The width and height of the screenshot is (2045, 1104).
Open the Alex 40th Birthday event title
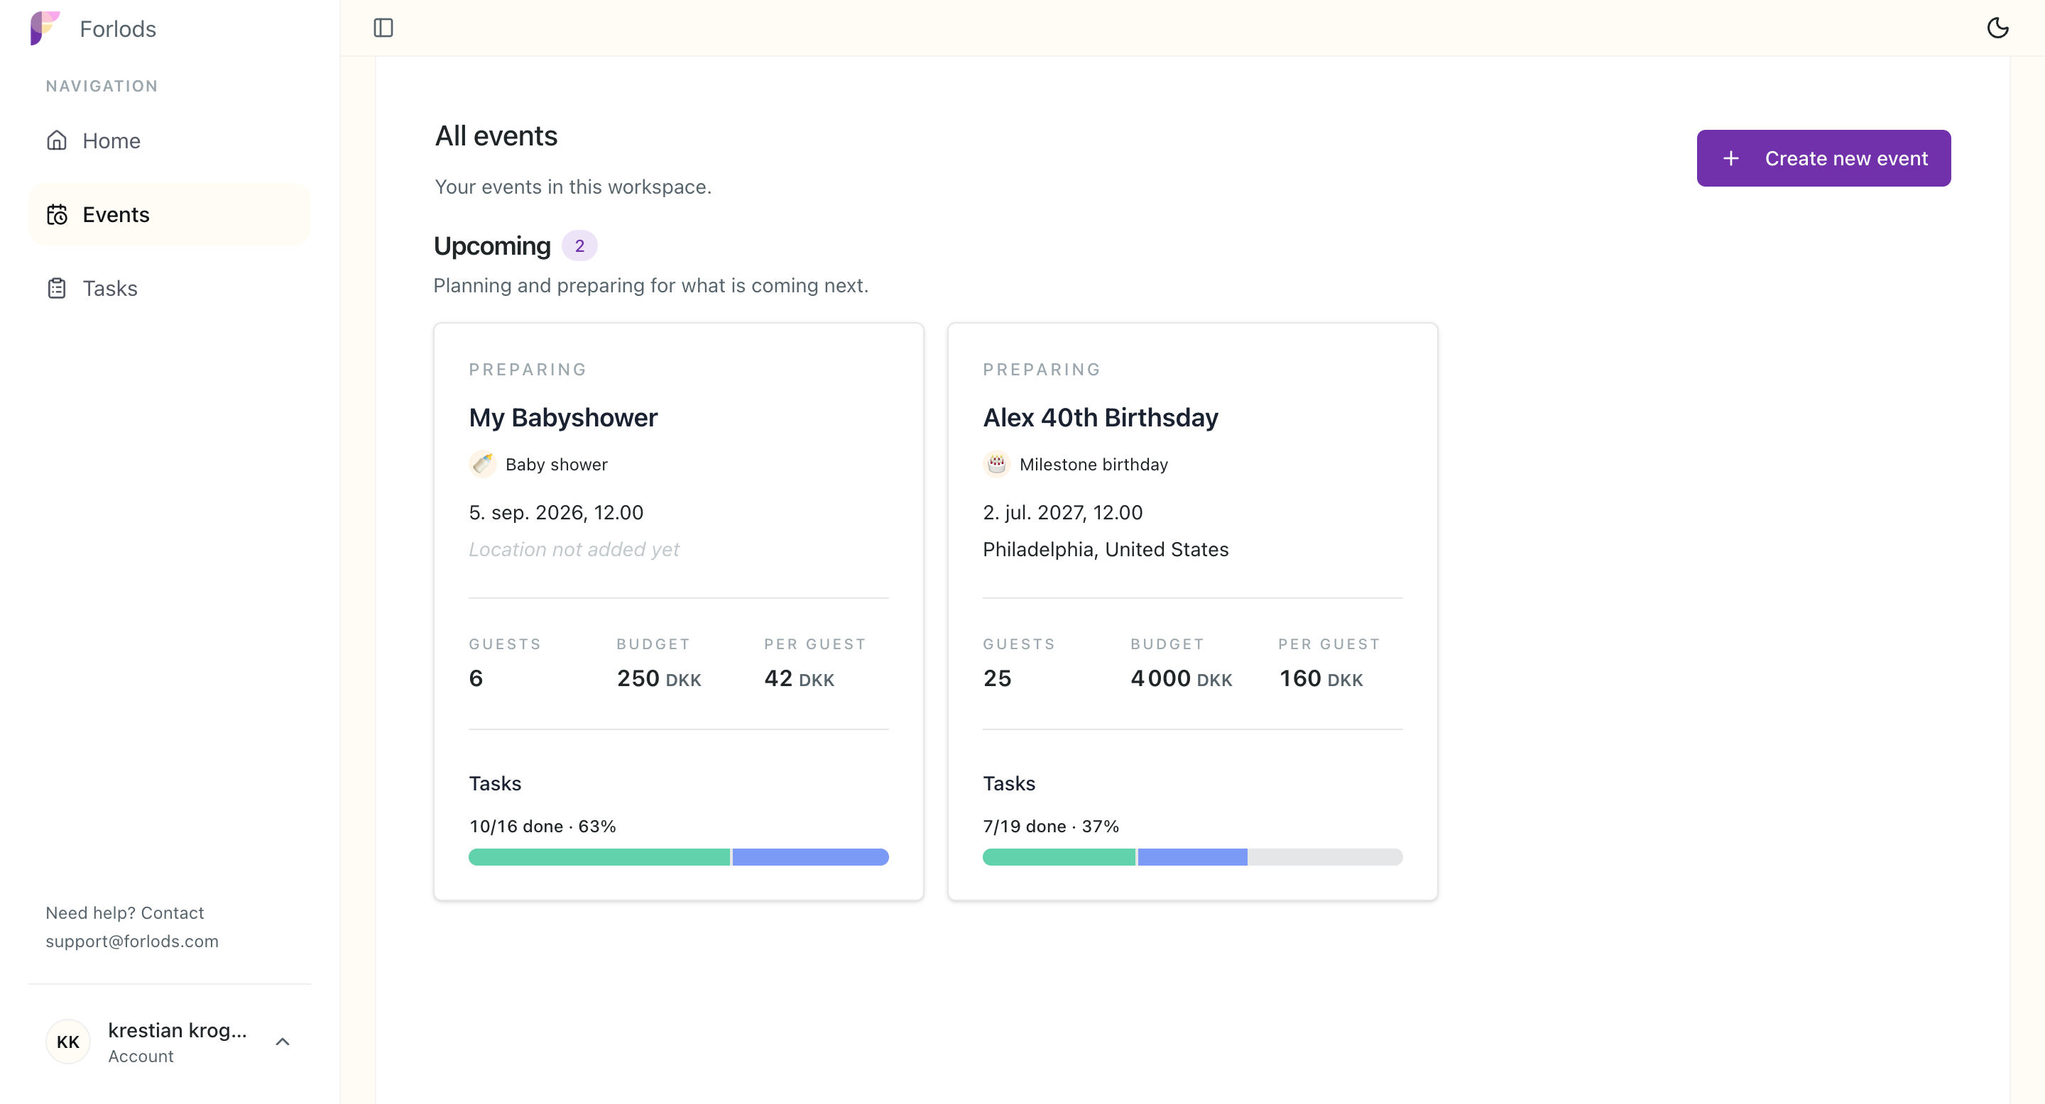pos(1101,417)
